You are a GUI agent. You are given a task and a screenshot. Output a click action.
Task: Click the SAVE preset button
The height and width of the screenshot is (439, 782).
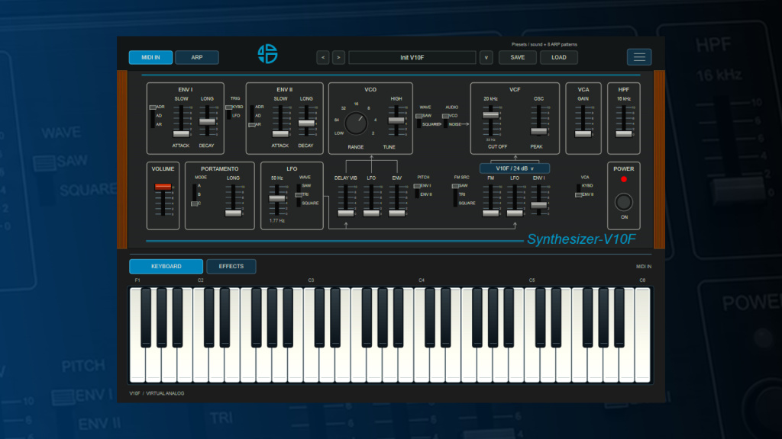(518, 57)
